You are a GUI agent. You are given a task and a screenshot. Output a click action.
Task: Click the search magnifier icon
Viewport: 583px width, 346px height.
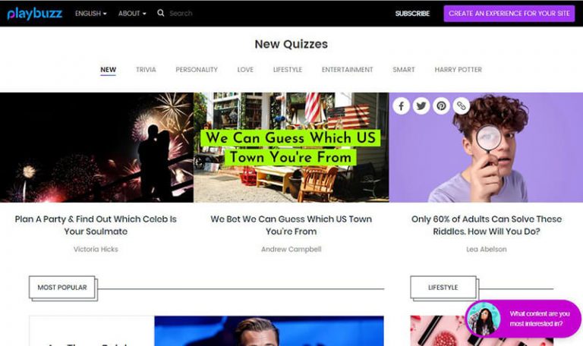coord(161,13)
